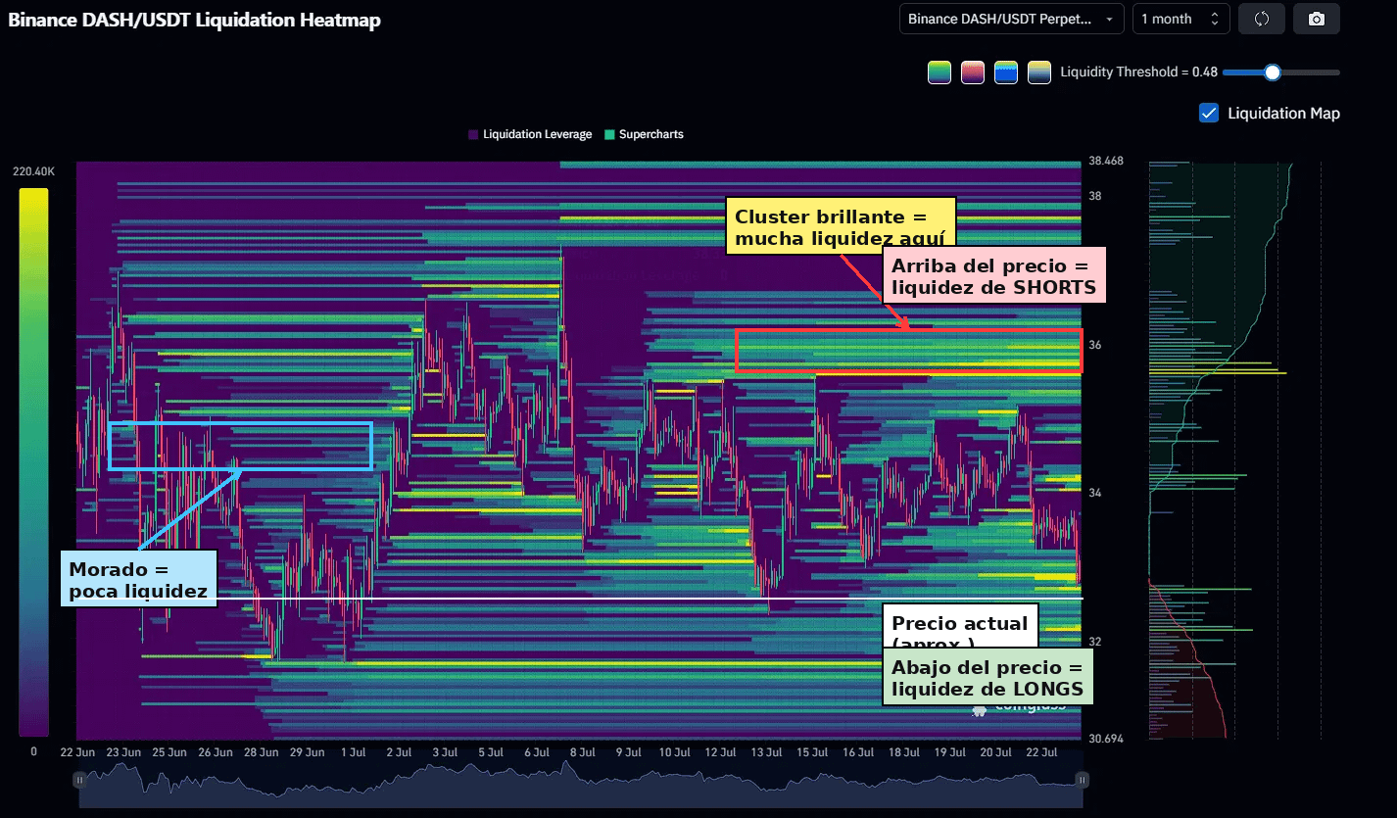Image resolution: width=1397 pixels, height=818 pixels.
Task: Click the 'Liquidity Threshold = 0.48' label
Action: pyautogui.click(x=1139, y=72)
